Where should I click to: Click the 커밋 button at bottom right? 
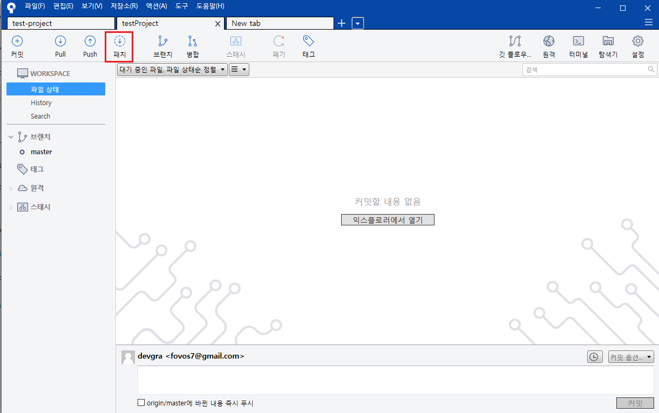(635, 403)
